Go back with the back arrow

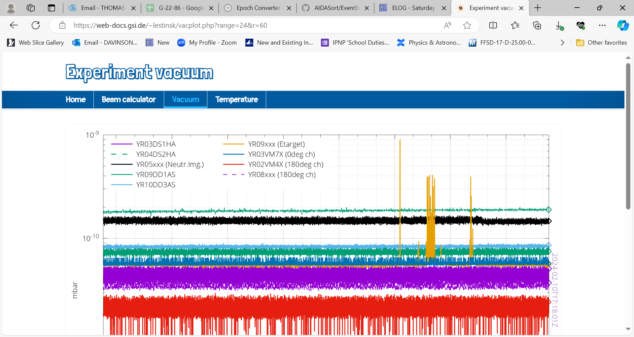[x=14, y=25]
